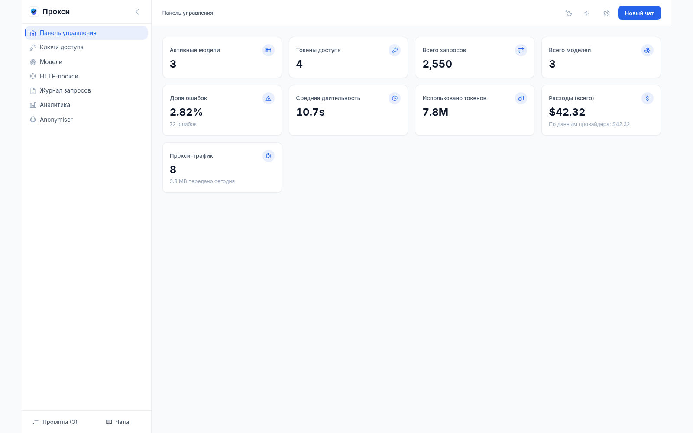This screenshot has height=433, width=693.
Task: Mute sounds with the speaker icon
Action: point(587,13)
